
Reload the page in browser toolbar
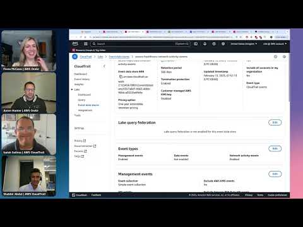(81, 37)
